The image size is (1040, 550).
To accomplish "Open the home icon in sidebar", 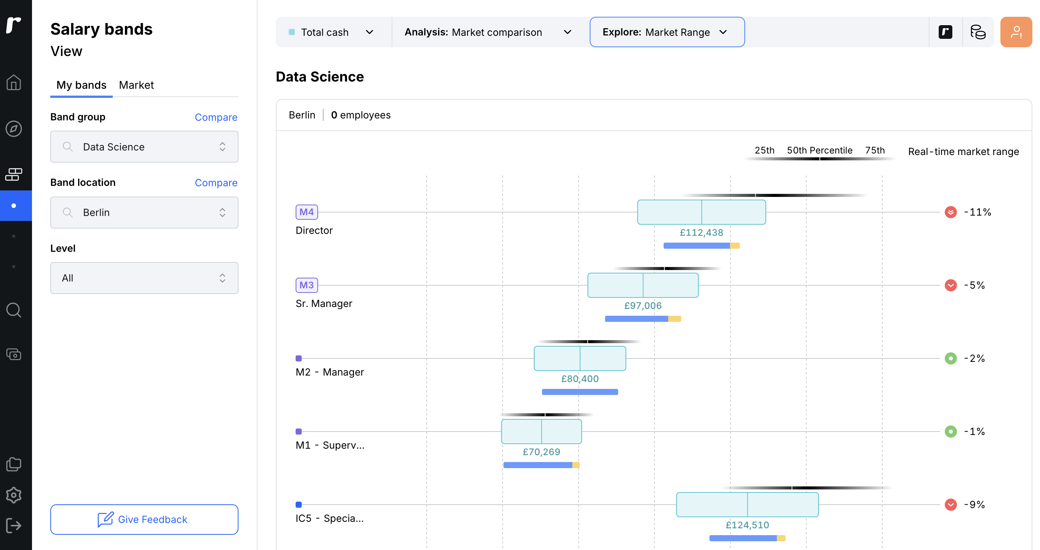I will 14,82.
